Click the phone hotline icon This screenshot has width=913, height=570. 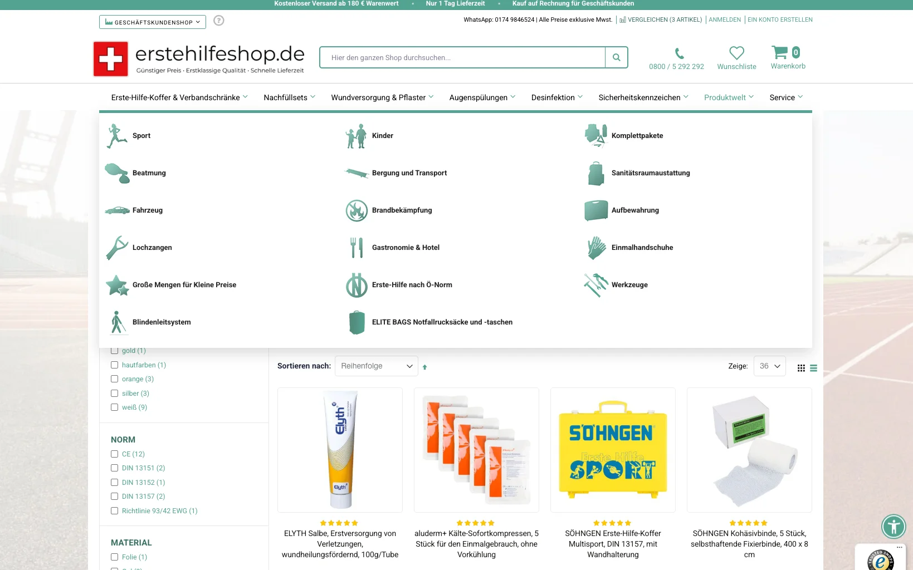point(679,53)
